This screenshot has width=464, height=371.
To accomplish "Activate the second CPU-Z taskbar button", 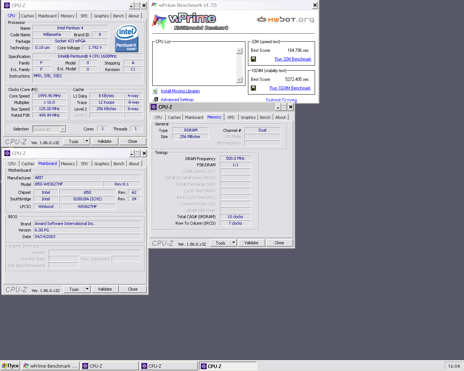I will pos(169,366).
